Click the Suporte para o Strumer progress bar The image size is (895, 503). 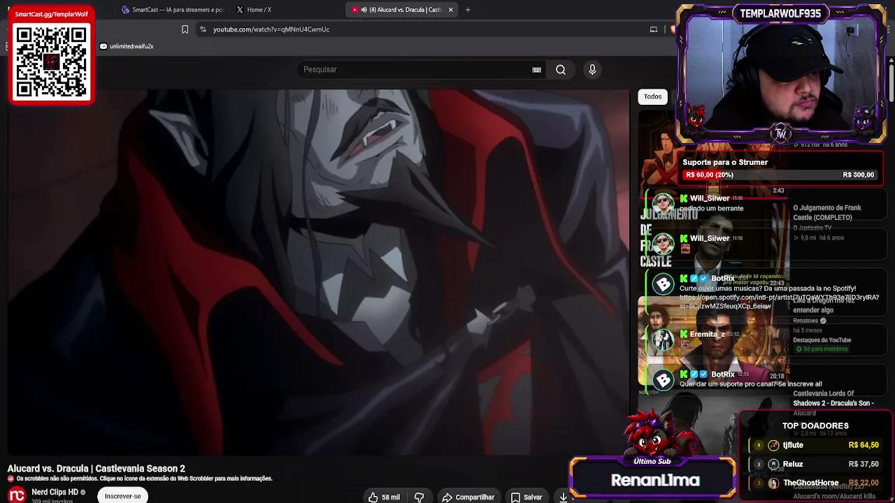[780, 175]
